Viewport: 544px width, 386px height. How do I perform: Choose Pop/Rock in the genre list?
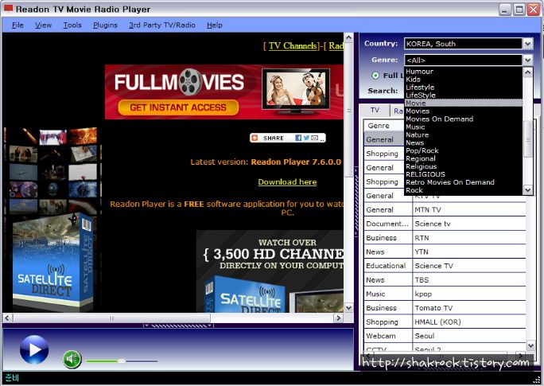(x=463, y=150)
